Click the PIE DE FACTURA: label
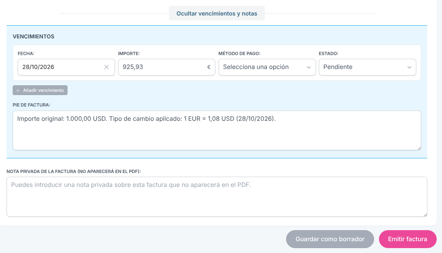The height and width of the screenshot is (253, 442). [x=32, y=105]
